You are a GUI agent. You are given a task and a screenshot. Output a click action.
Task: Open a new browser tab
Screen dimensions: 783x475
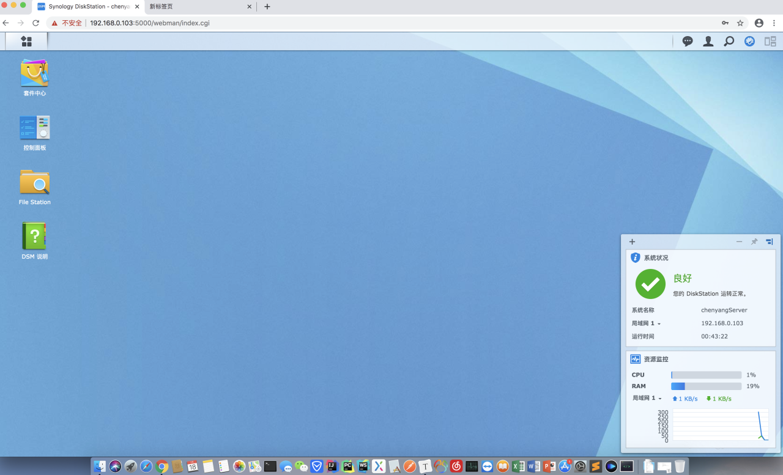pyautogui.click(x=267, y=7)
